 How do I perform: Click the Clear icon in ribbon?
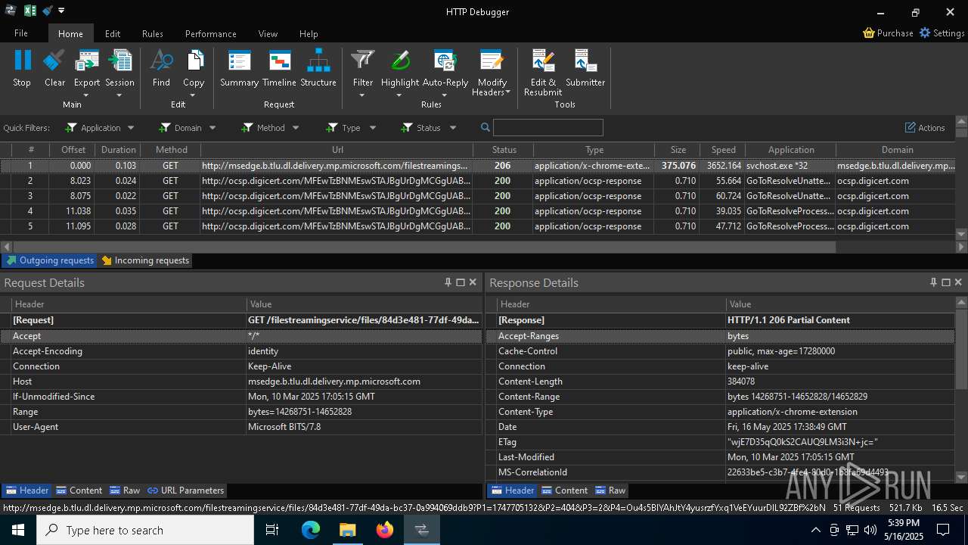pyautogui.click(x=54, y=61)
